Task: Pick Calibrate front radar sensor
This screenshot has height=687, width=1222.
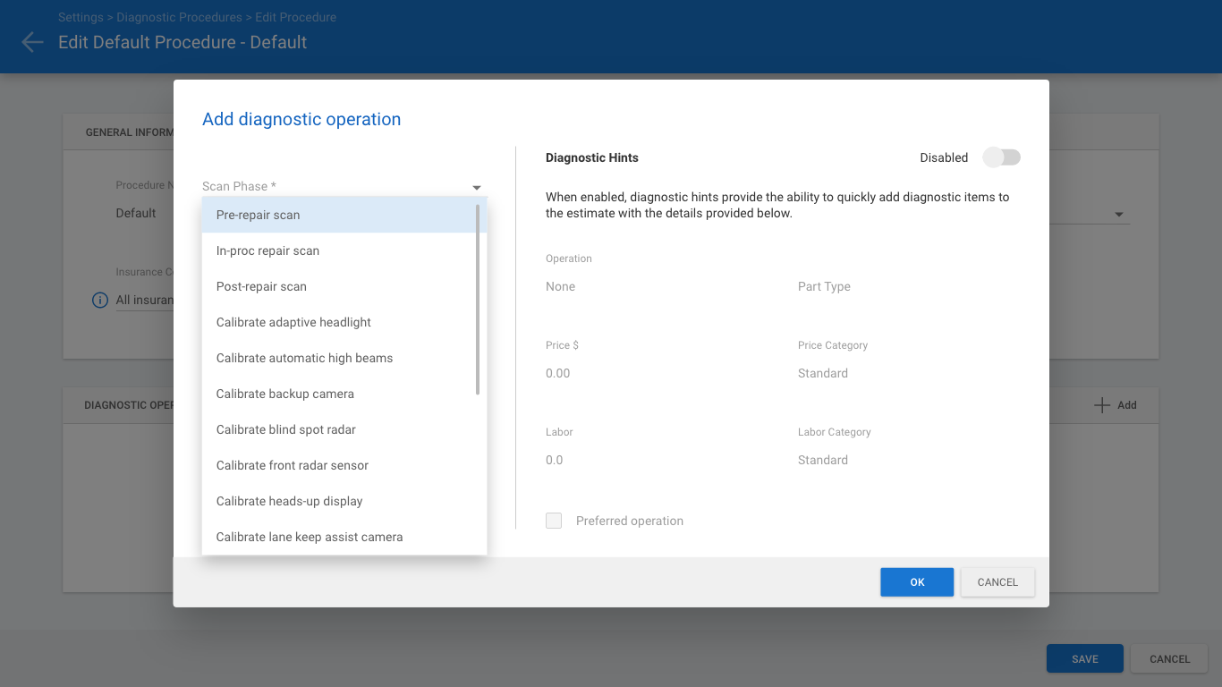Action: point(344,465)
